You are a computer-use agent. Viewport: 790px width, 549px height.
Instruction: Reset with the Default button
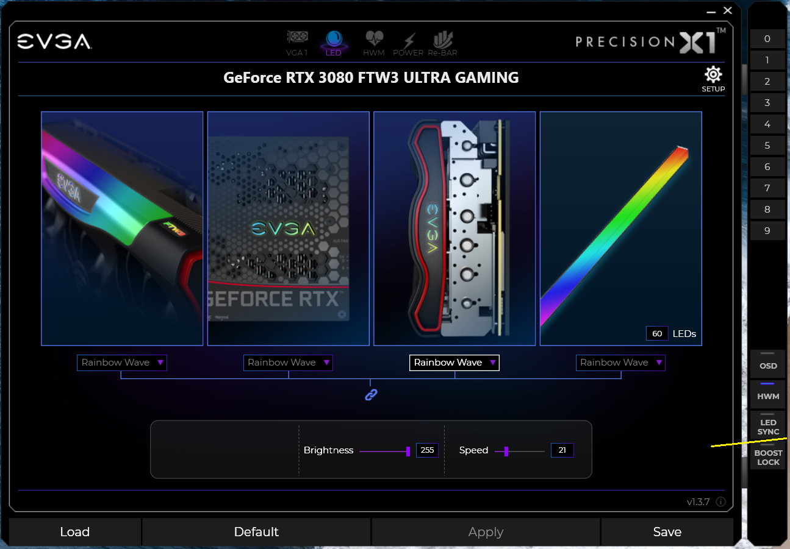256,532
